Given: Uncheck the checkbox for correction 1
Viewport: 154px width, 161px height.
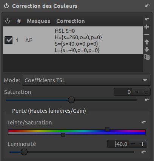Looking at the screenshot, I should pos(8,40).
